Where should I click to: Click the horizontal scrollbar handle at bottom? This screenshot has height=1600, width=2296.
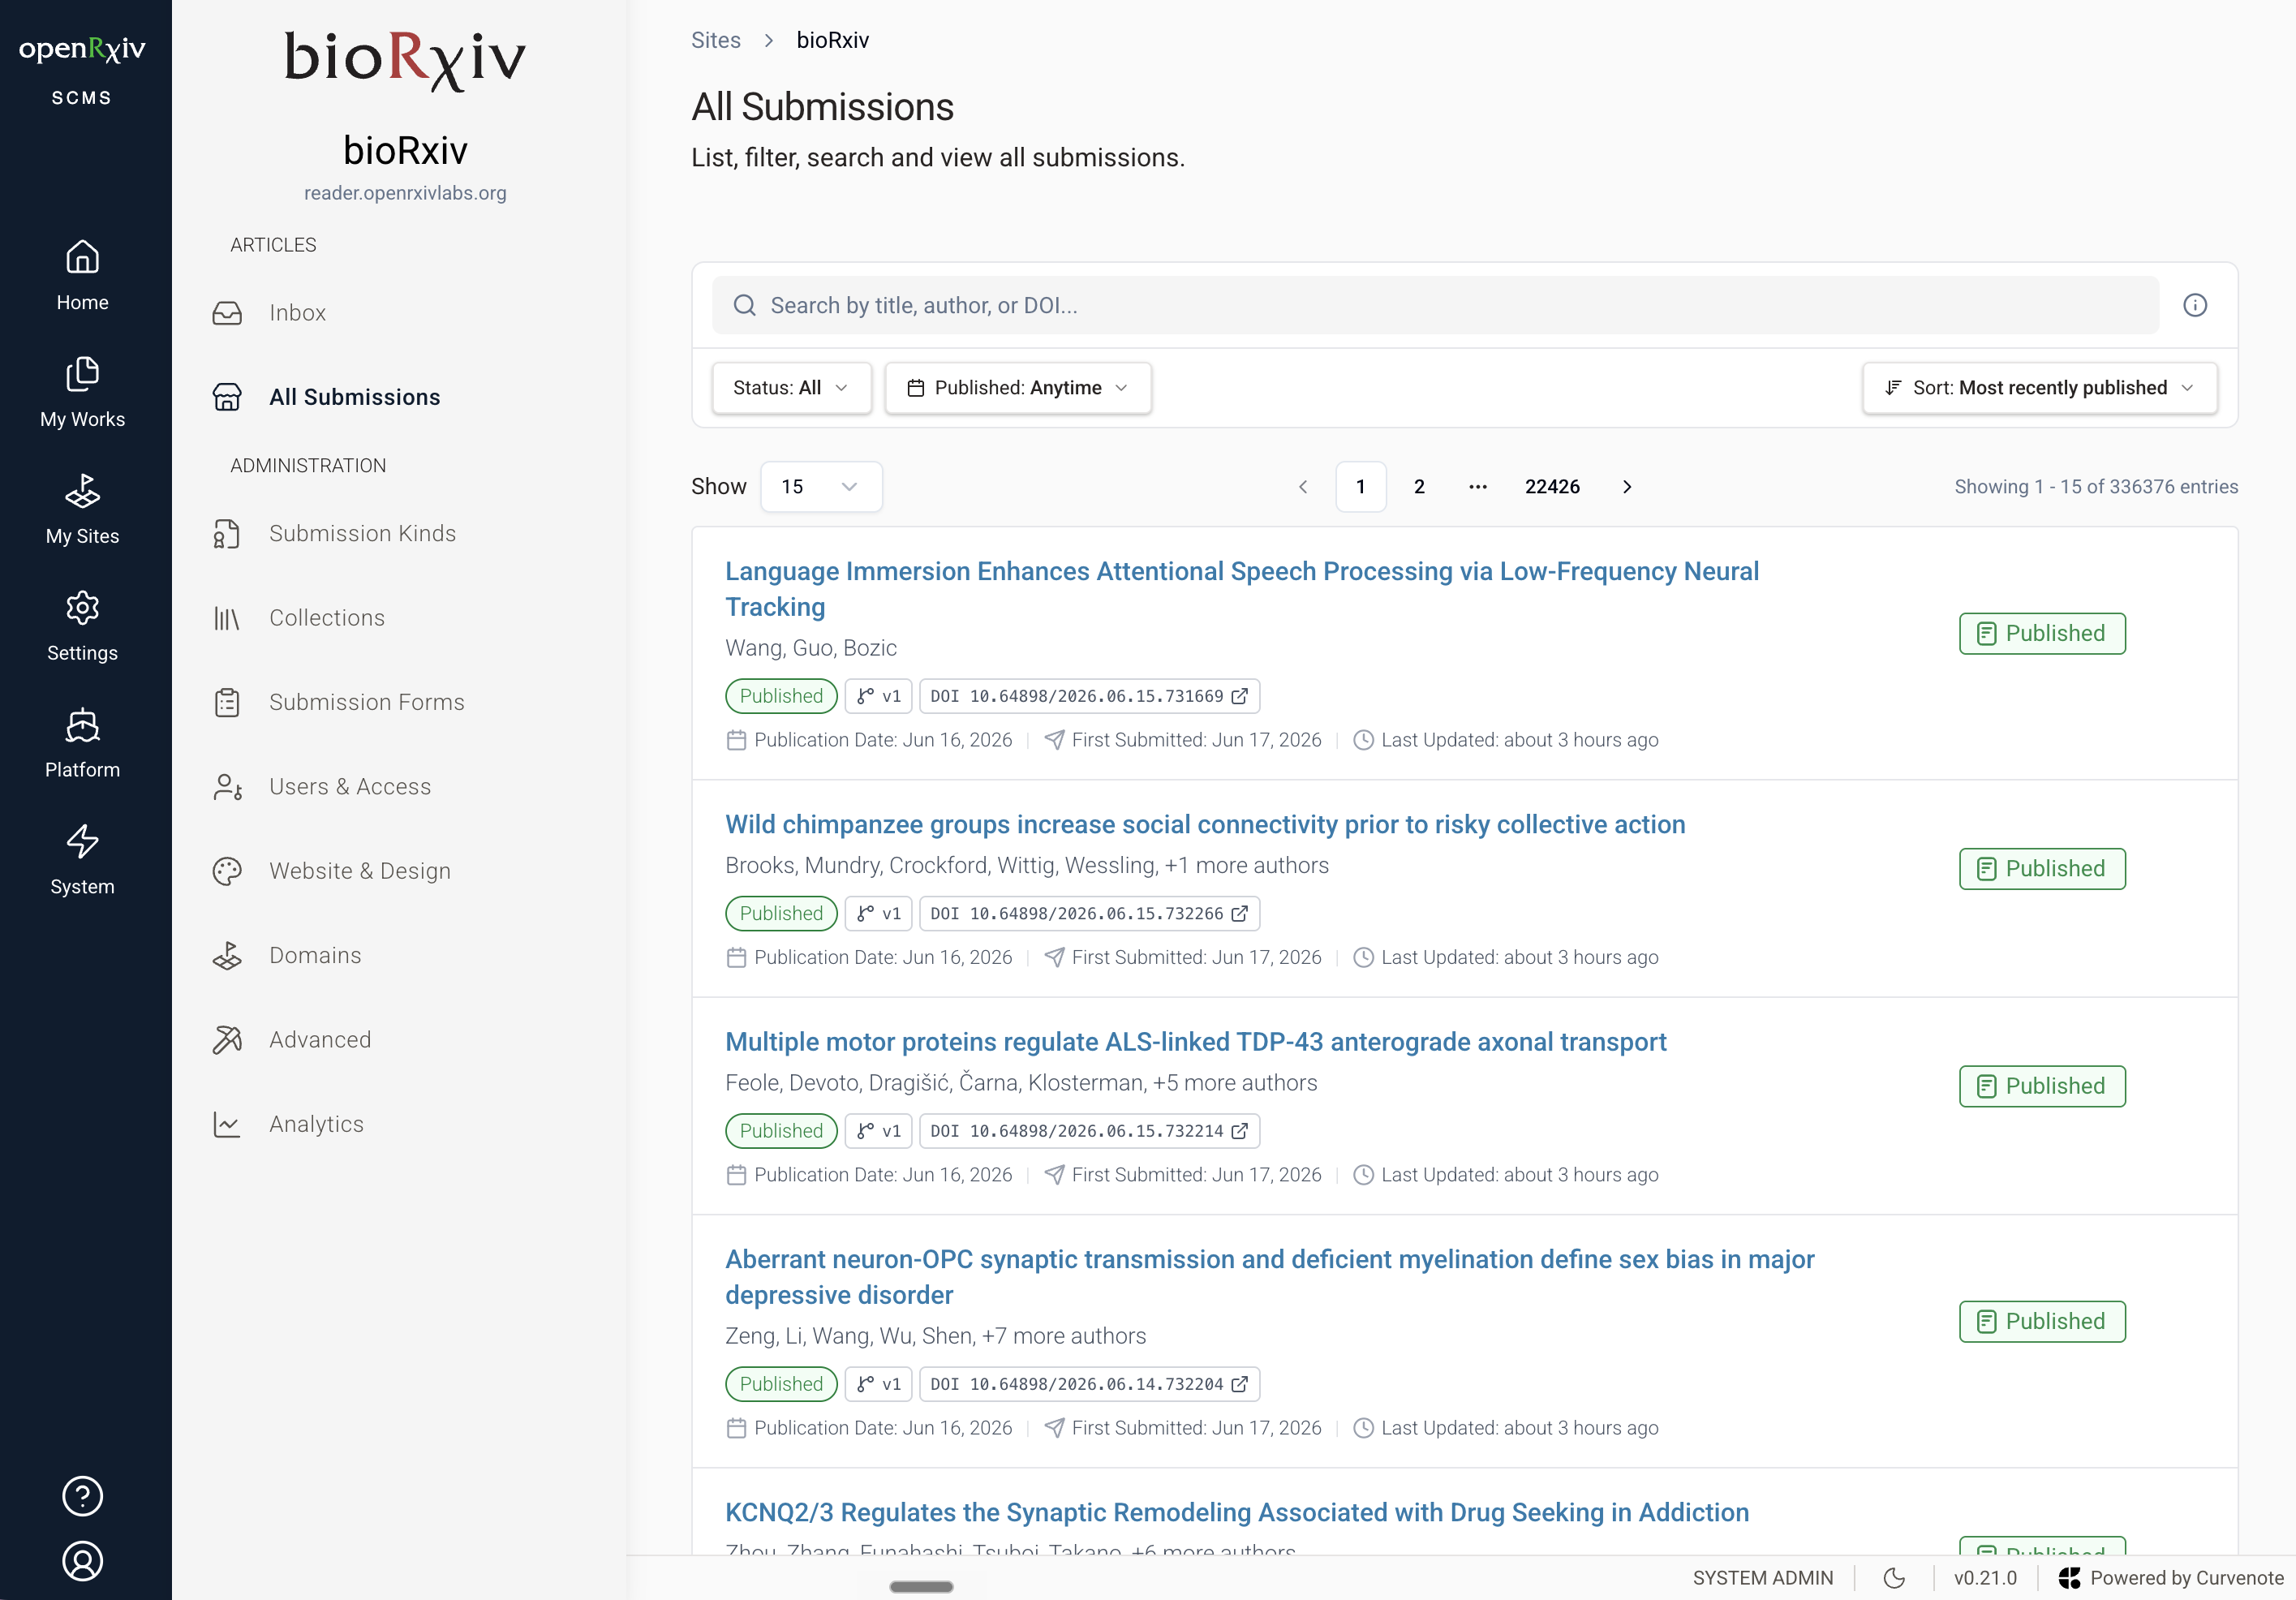pos(921,1587)
